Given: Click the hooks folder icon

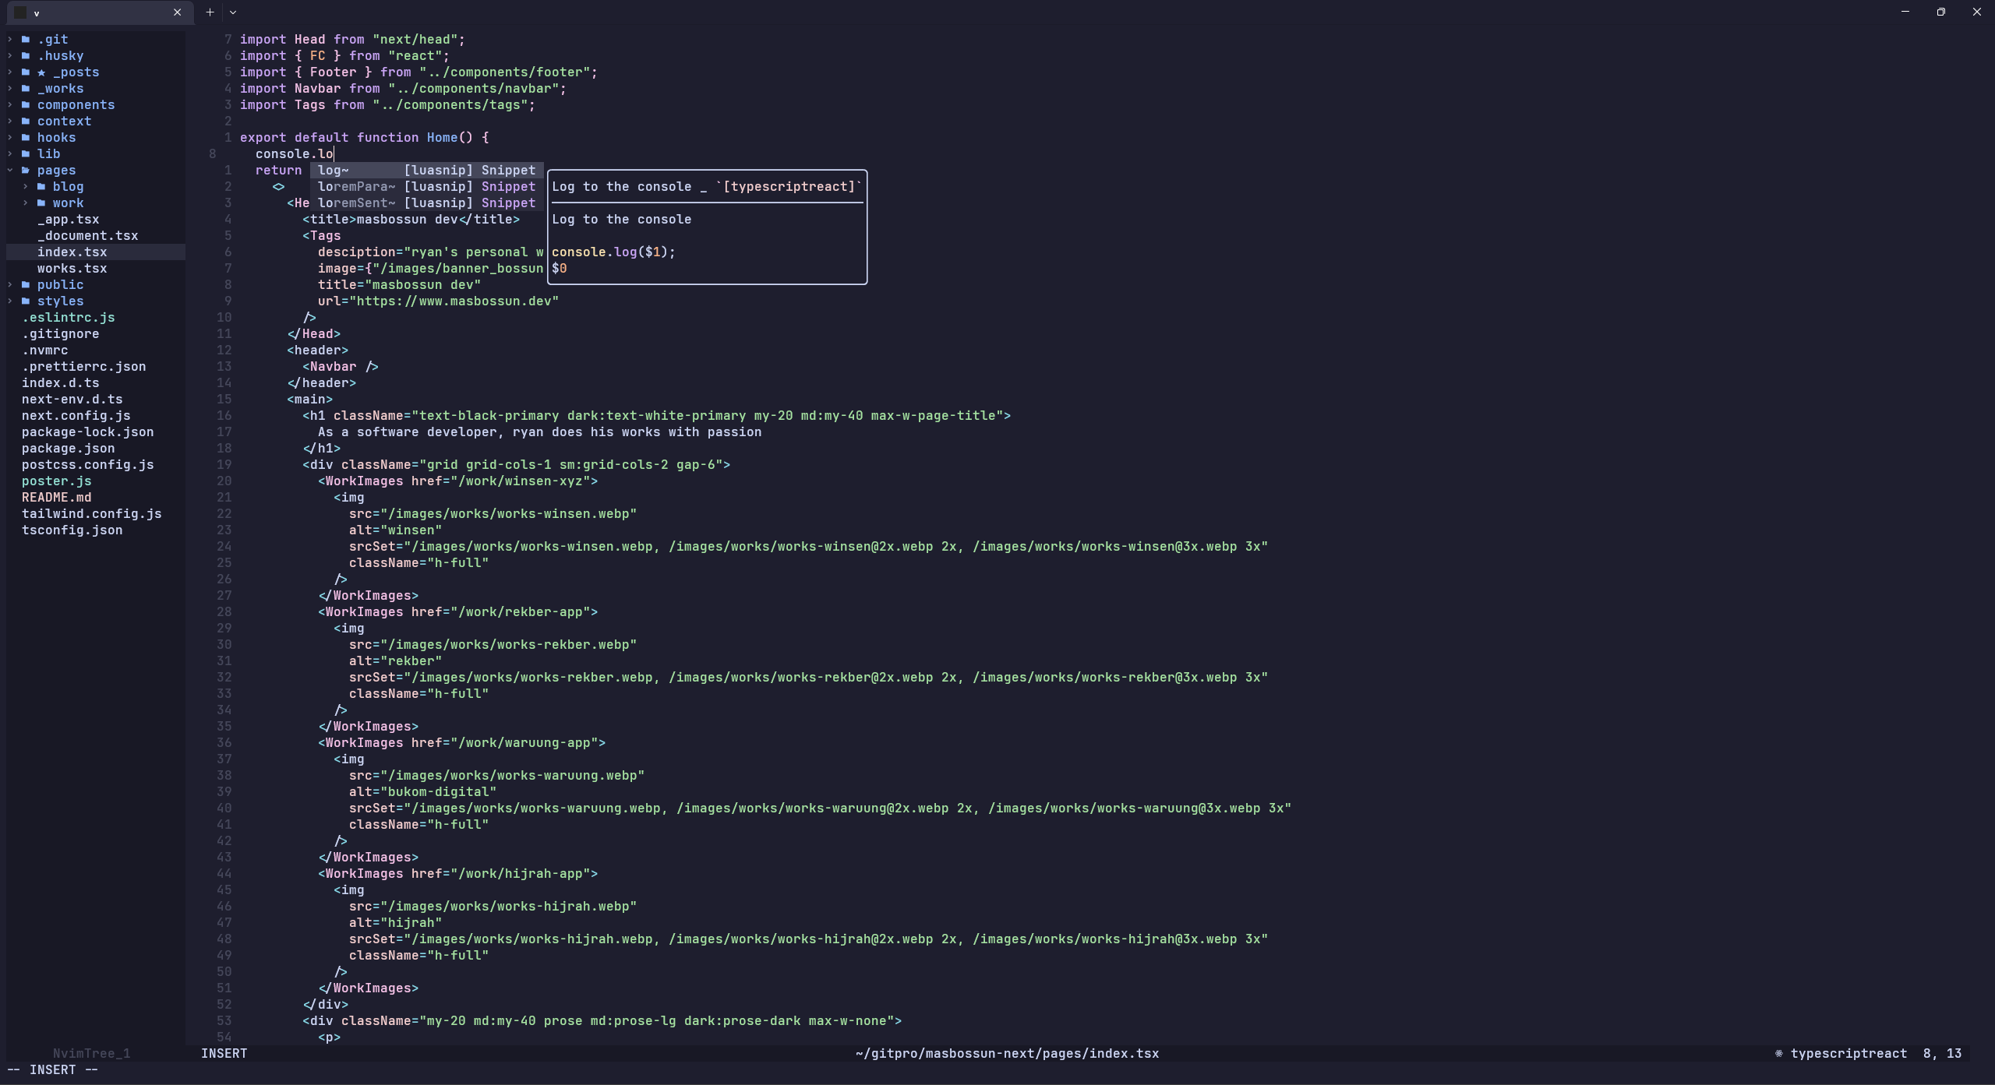Looking at the screenshot, I should coord(26,137).
